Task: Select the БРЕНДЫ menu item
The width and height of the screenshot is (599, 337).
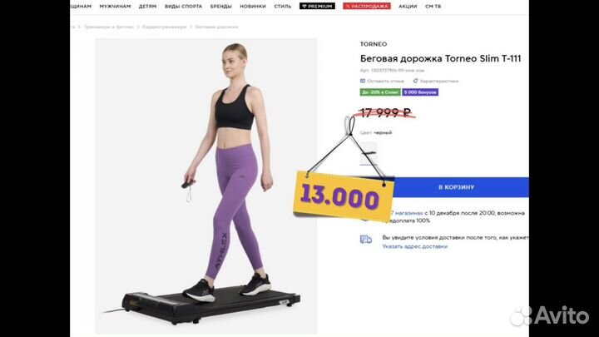Action: [220, 7]
